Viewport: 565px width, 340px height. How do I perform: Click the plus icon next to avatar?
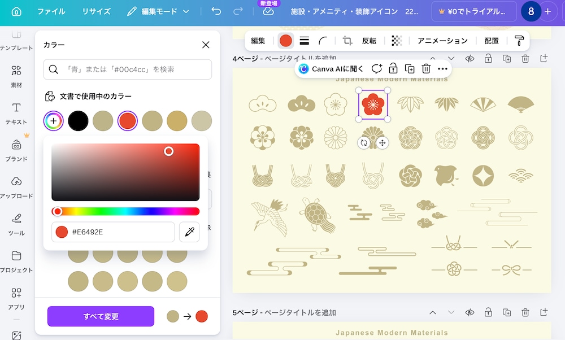point(547,11)
